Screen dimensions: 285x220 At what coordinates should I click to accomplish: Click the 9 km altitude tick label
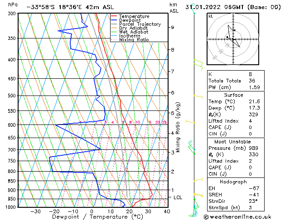[x=172, y=28]
